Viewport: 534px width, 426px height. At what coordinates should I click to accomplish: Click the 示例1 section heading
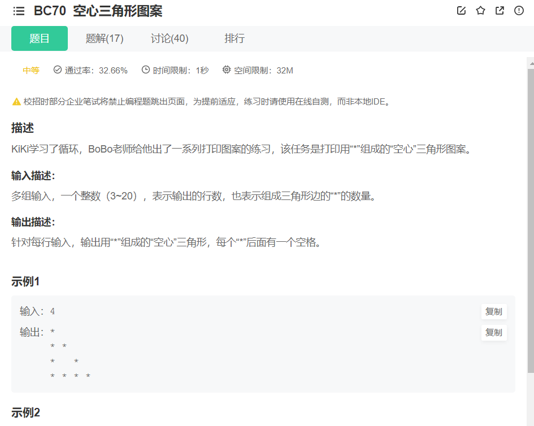pyautogui.click(x=25, y=281)
